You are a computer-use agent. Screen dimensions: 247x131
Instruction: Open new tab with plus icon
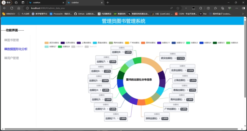pos(108,3)
